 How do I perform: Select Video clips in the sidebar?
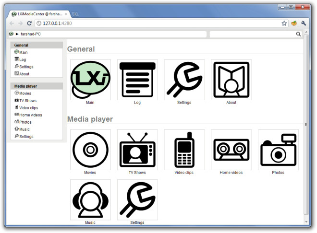click(x=26, y=108)
